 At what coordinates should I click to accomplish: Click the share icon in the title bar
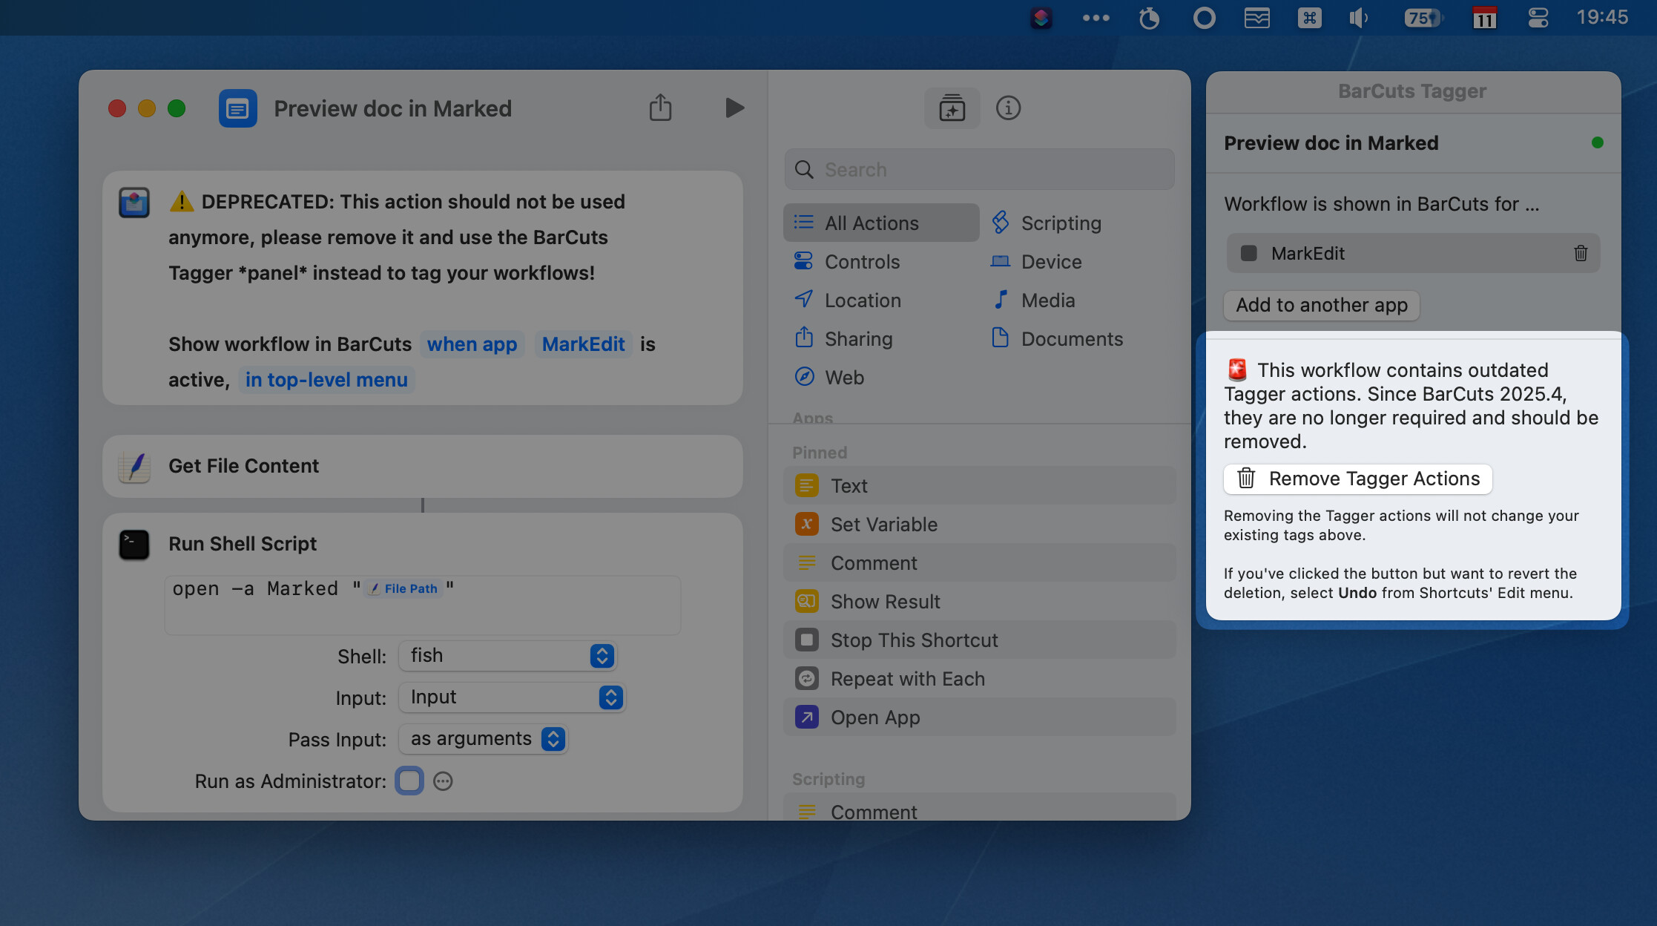[x=660, y=108]
